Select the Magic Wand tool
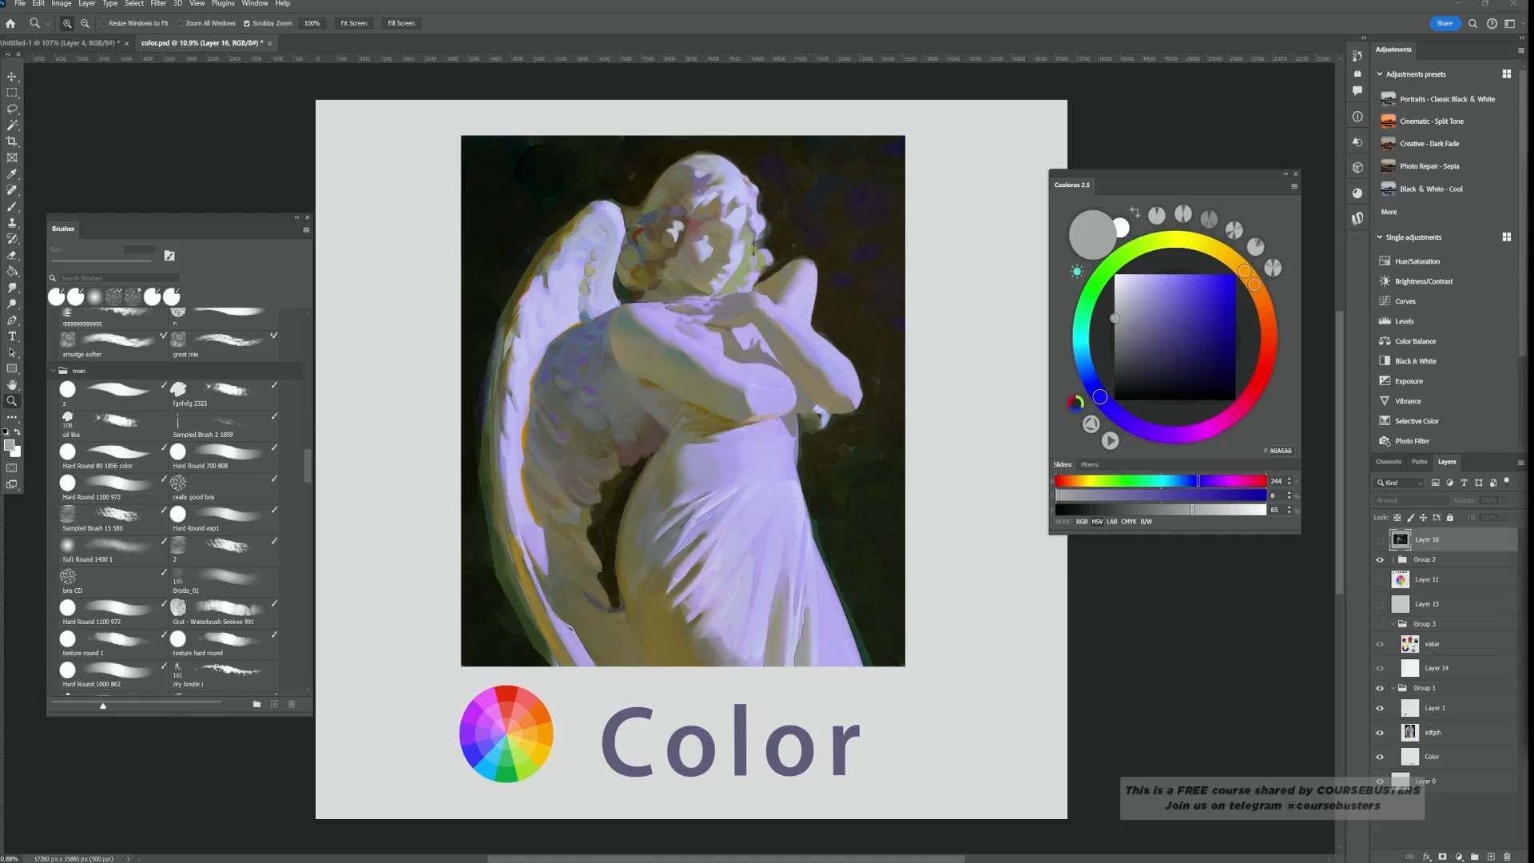This screenshot has width=1534, height=863. point(12,125)
